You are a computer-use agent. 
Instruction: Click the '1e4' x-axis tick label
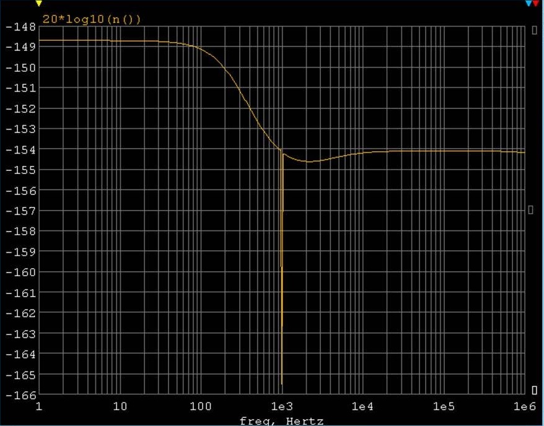(x=362, y=406)
